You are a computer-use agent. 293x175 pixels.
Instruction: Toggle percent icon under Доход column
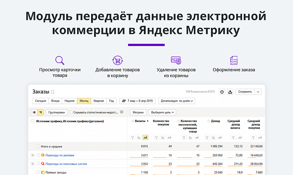(213, 138)
